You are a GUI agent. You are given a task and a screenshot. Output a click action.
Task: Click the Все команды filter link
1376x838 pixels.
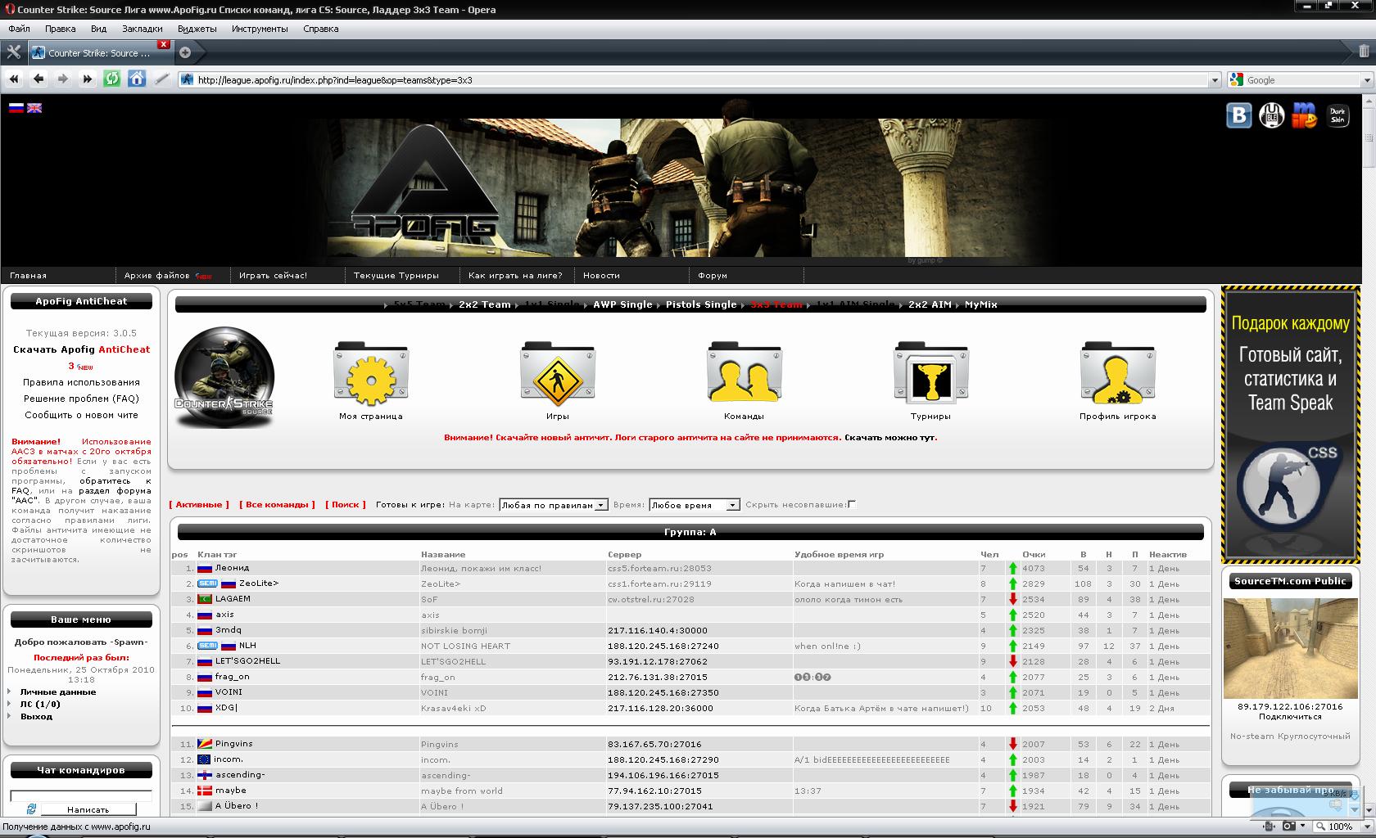pos(277,504)
